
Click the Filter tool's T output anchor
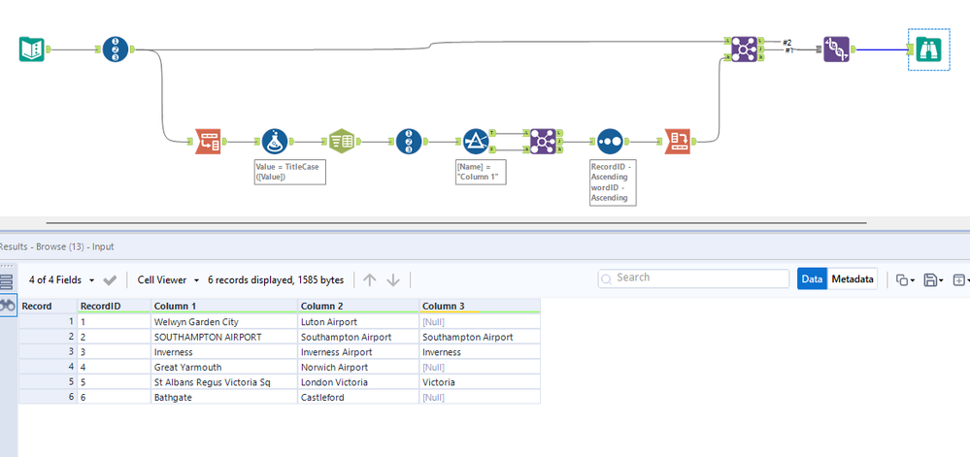click(492, 132)
